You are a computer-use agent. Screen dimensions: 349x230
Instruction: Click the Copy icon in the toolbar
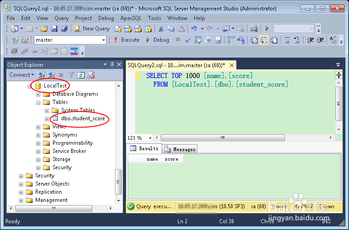[x=171, y=29]
